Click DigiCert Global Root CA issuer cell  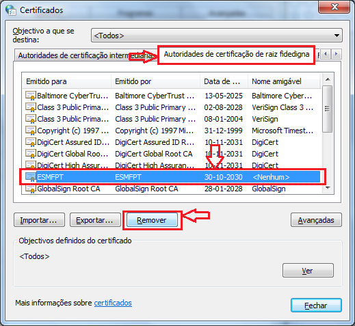click(x=154, y=154)
